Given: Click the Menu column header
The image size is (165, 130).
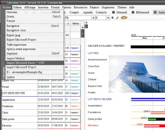Looking at the screenshot, I should (x=76, y=23).
